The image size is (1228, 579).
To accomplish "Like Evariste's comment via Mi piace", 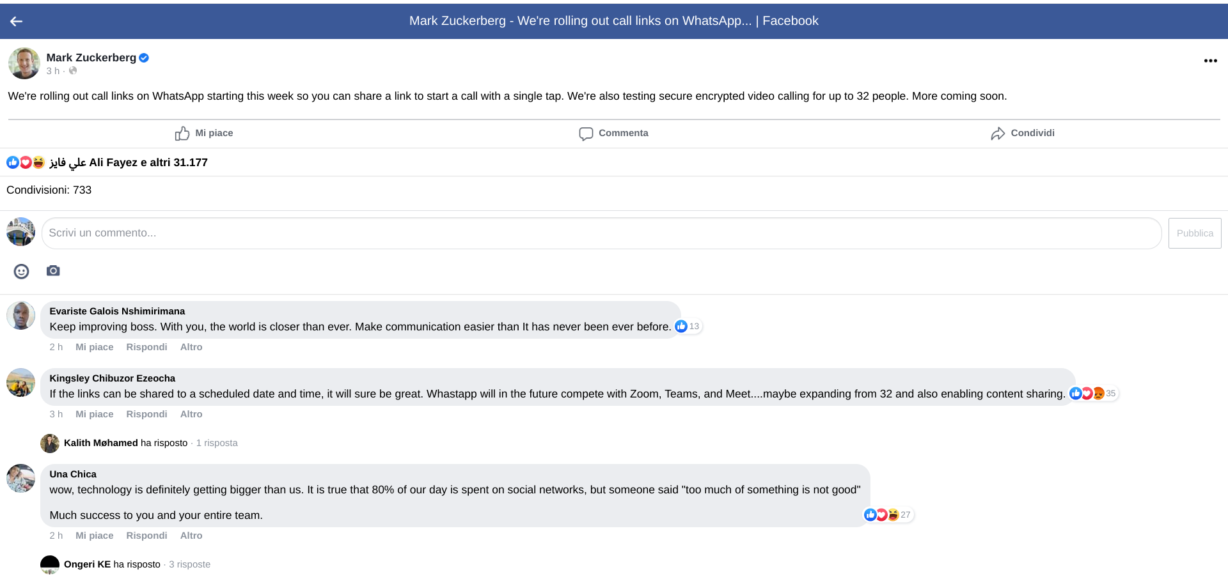I will [x=95, y=347].
